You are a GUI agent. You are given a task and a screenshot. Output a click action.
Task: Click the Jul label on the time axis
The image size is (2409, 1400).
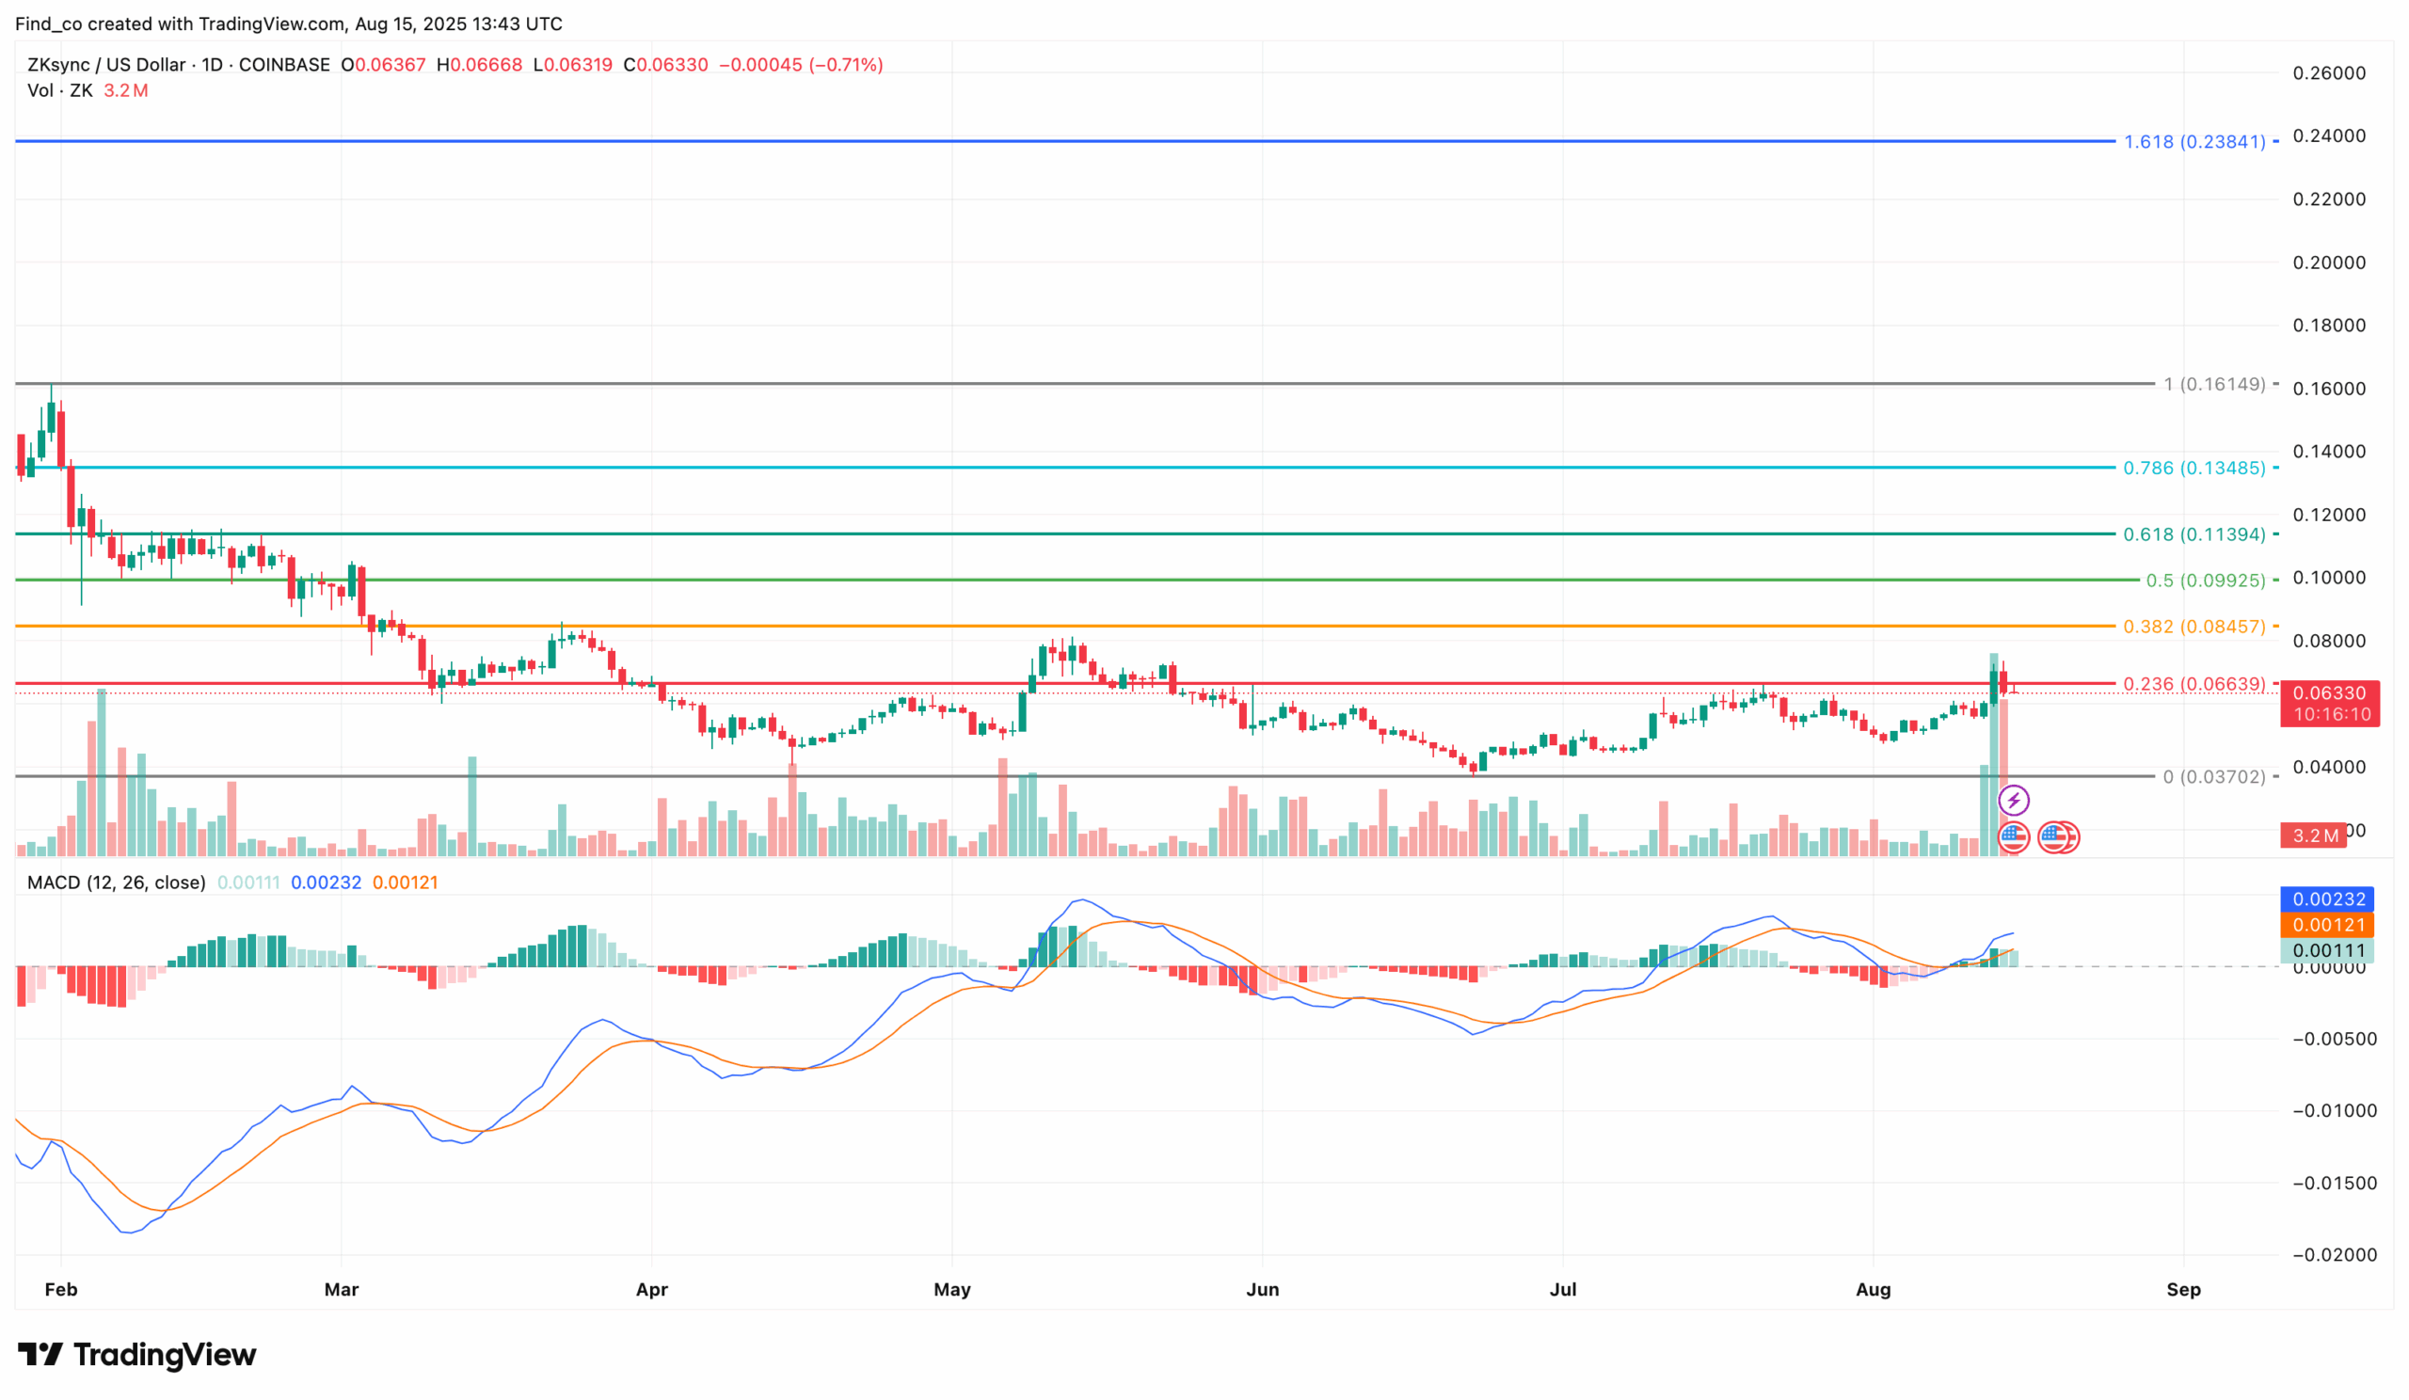pos(1563,1290)
